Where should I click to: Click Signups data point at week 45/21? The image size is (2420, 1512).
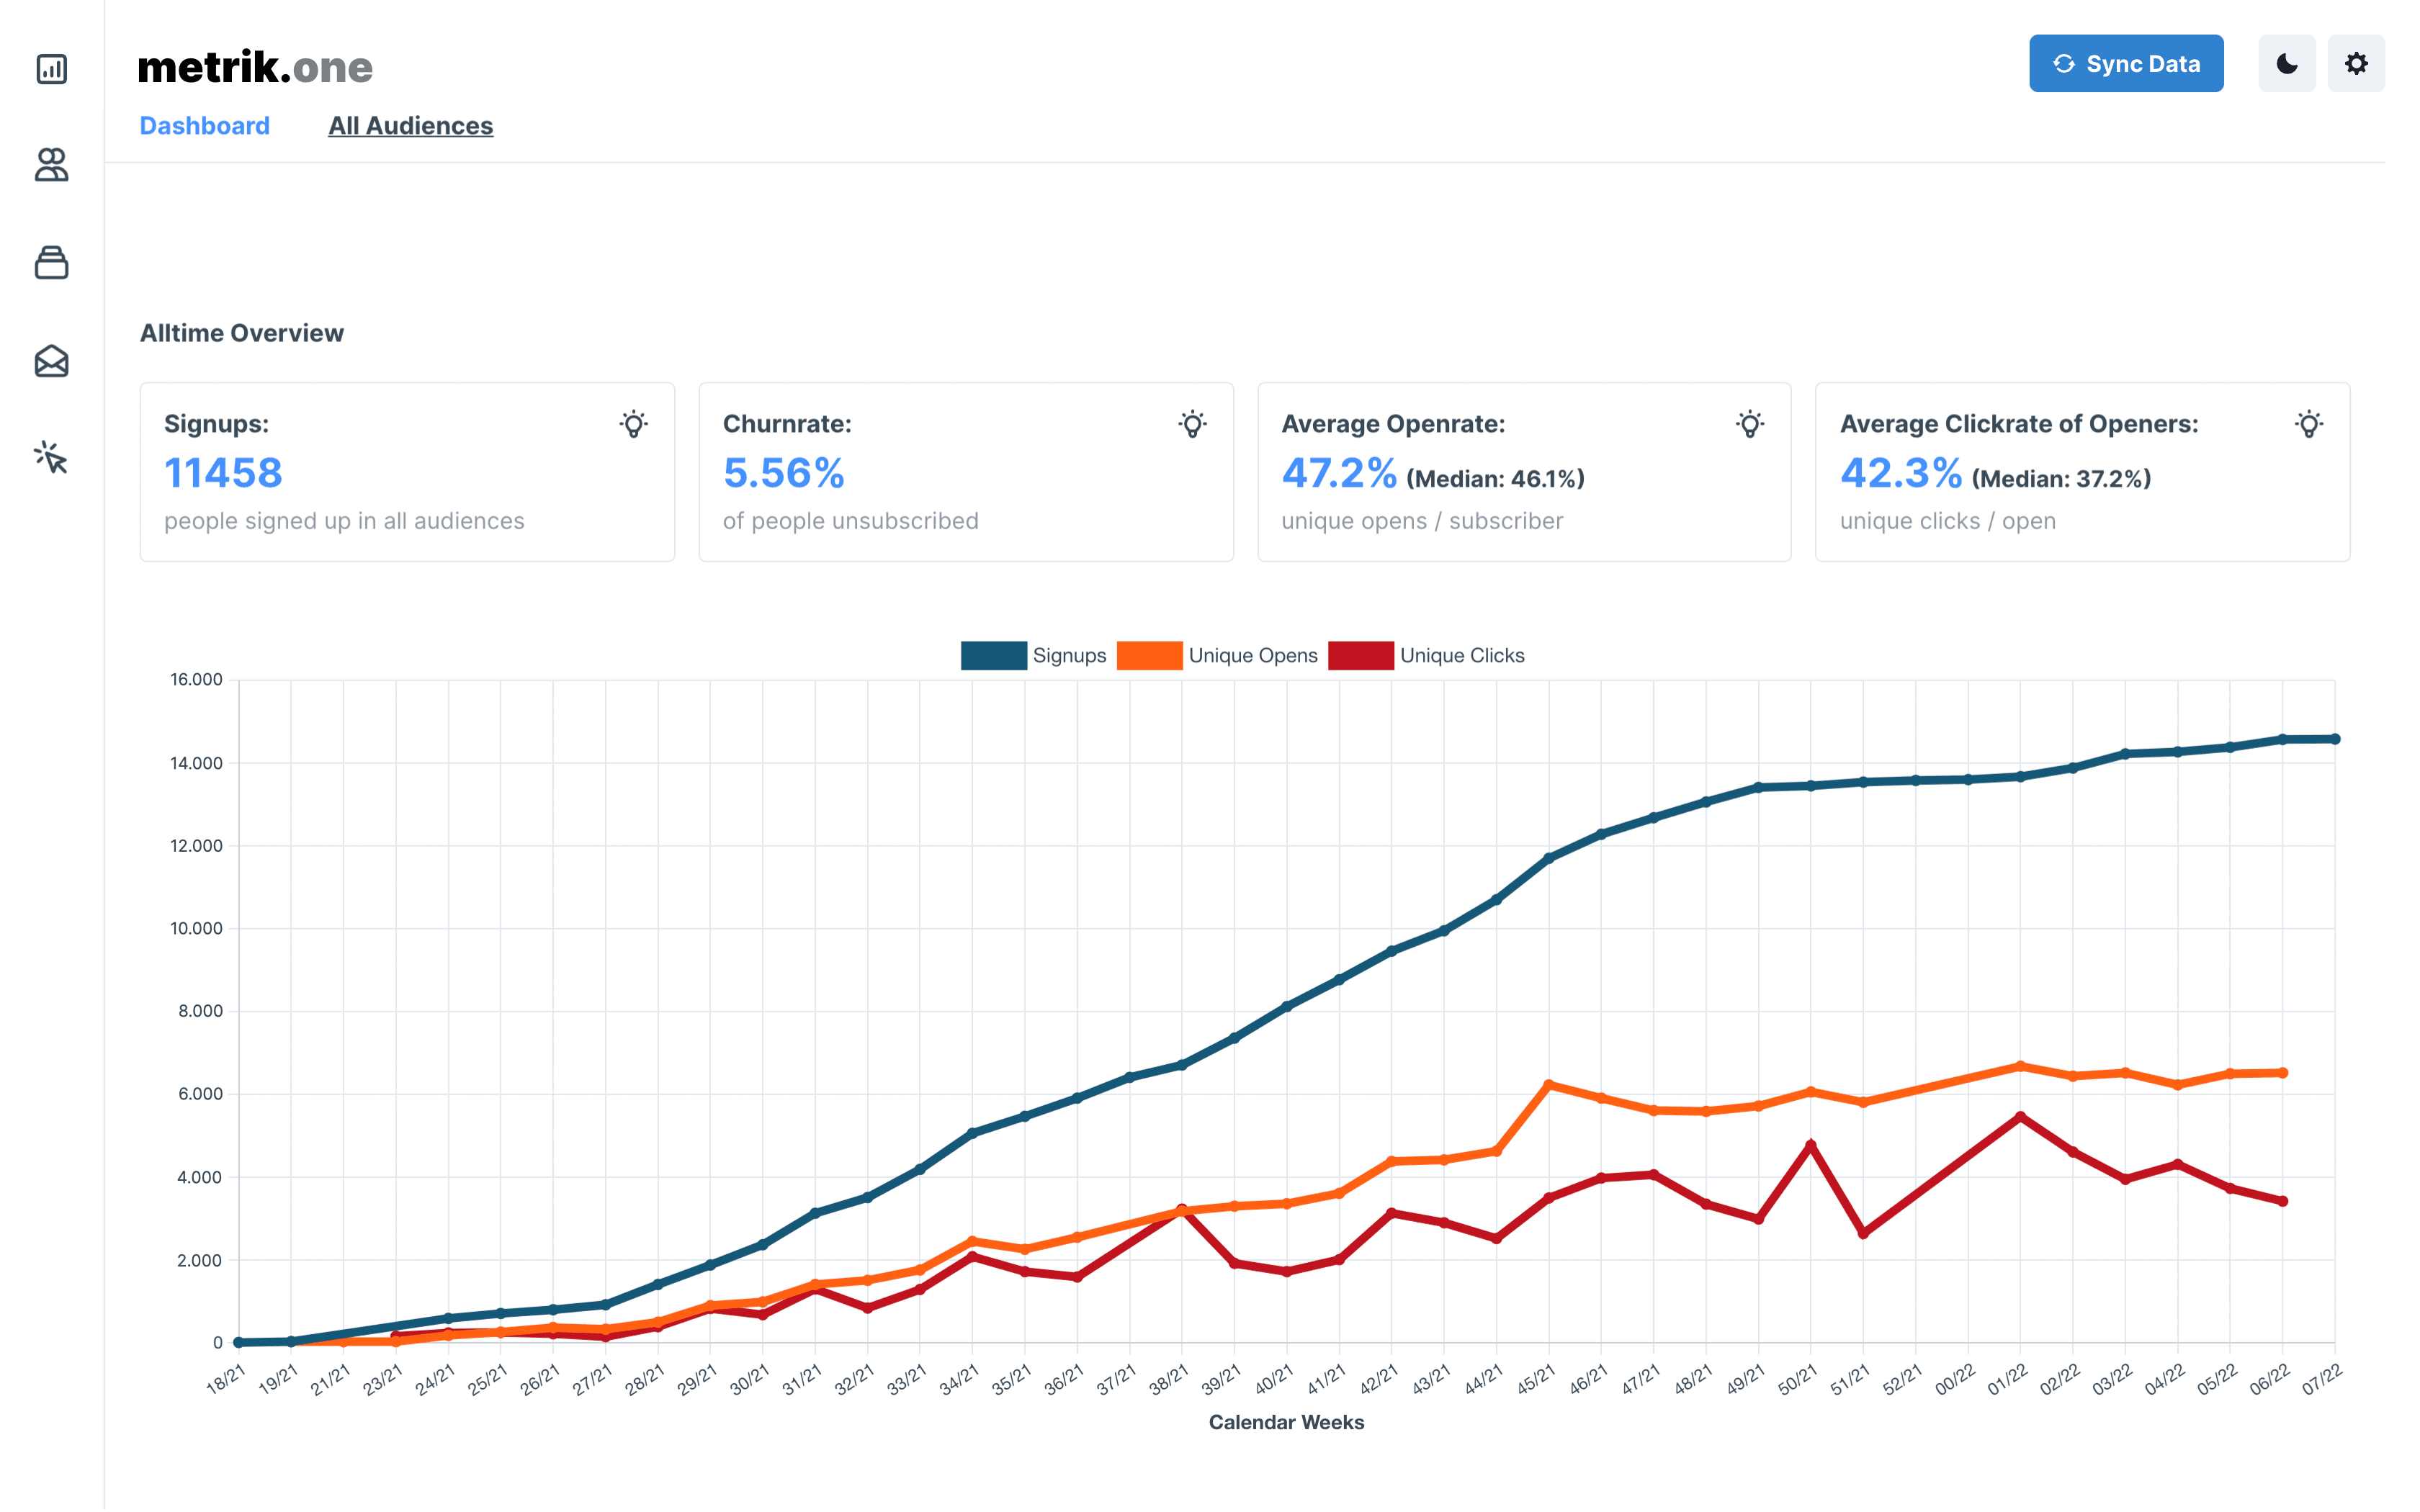tap(1548, 858)
